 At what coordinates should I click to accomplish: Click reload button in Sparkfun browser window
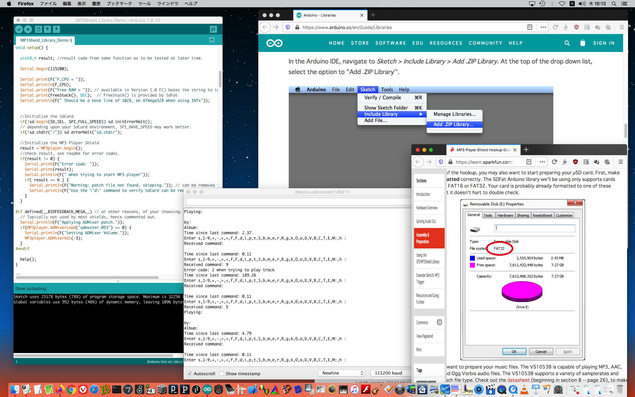554,162
